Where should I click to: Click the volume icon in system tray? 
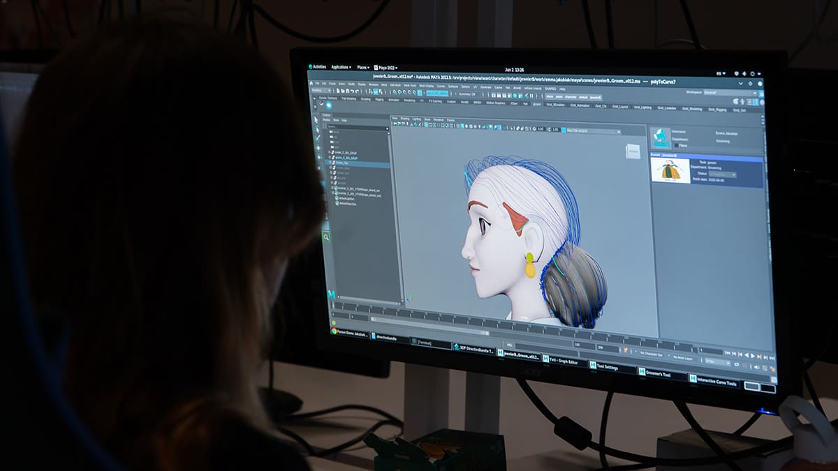(744, 73)
